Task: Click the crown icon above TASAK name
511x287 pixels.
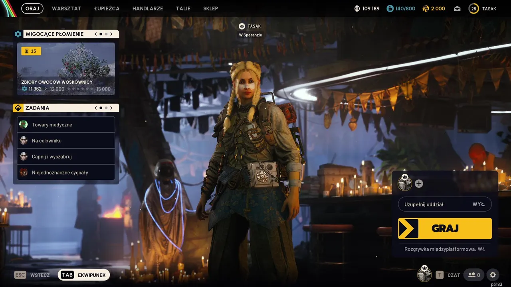Action: pyautogui.click(x=242, y=26)
